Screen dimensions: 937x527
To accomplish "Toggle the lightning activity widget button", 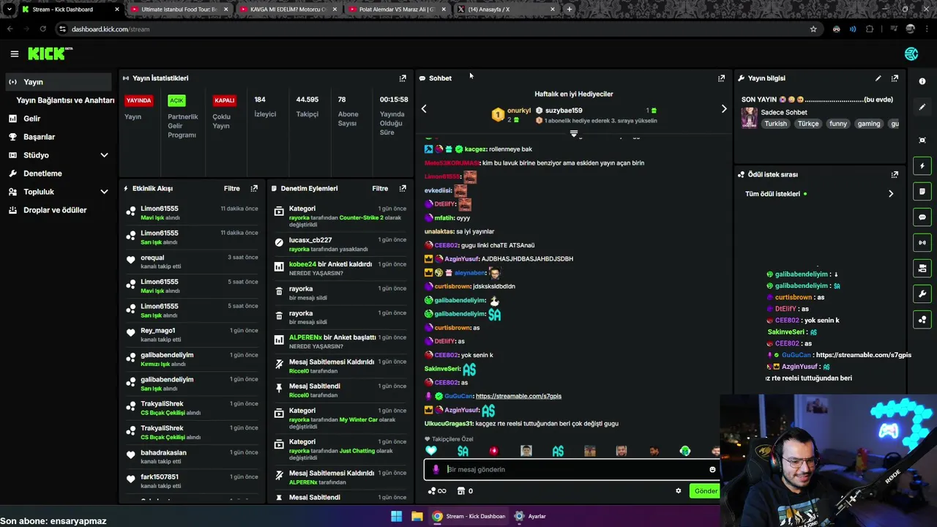I will (922, 166).
